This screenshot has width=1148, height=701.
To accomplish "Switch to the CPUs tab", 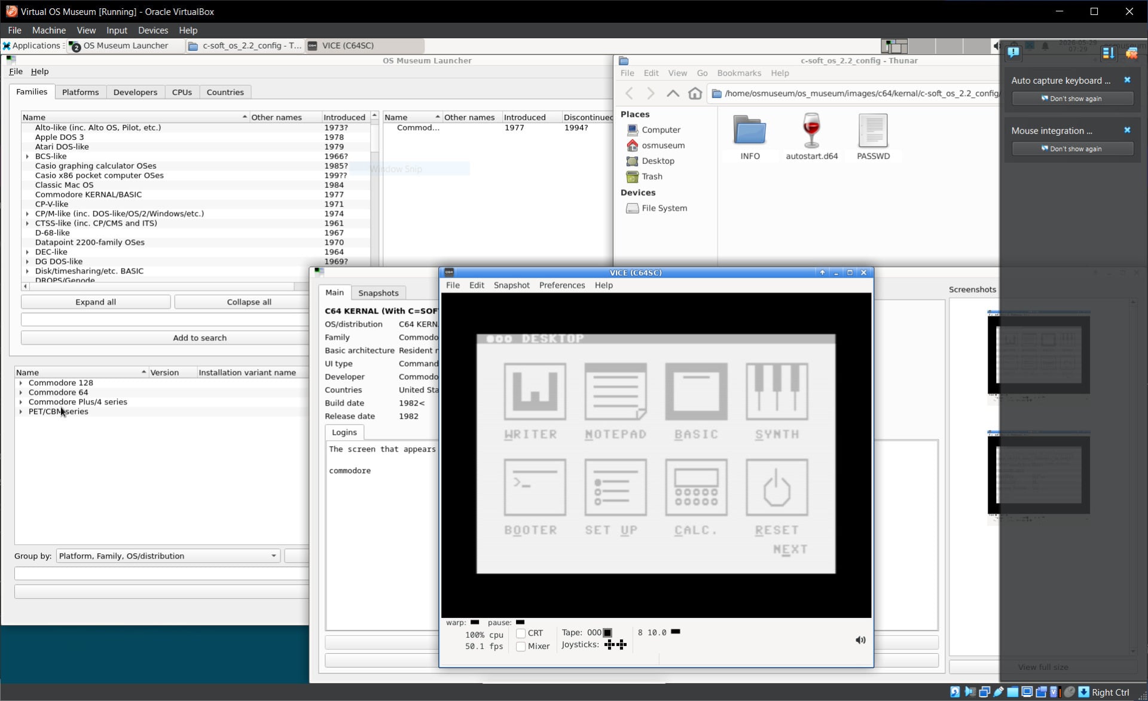I will (x=182, y=92).
